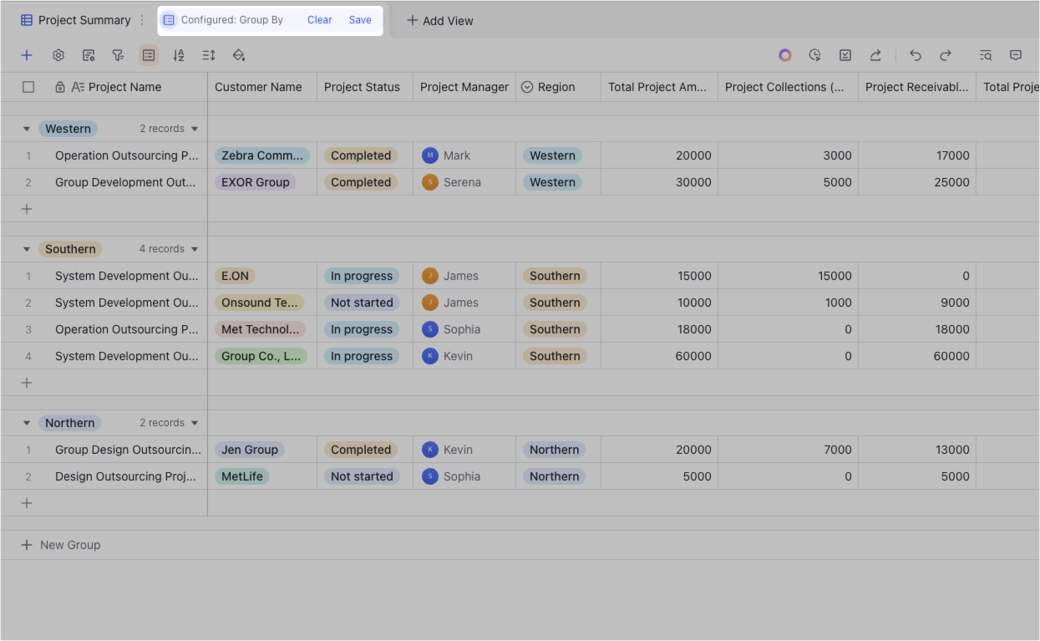Select the Customer Name column header

(x=262, y=87)
